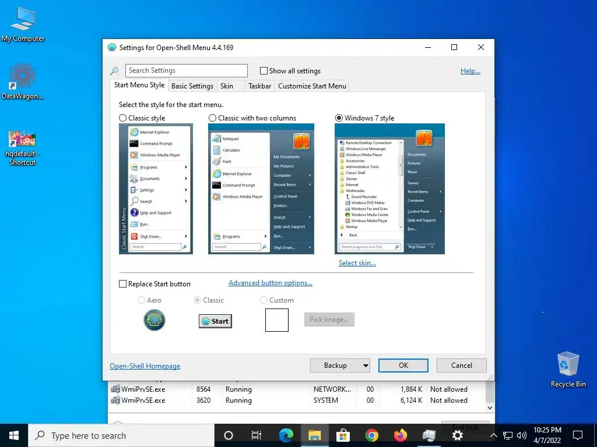This screenshot has height=447, width=597.
Task: Open Cortana circle icon on taskbar
Action: pos(229,435)
